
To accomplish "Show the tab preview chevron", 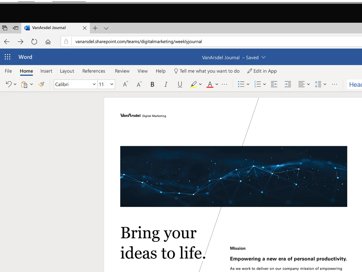I will point(106,28).
